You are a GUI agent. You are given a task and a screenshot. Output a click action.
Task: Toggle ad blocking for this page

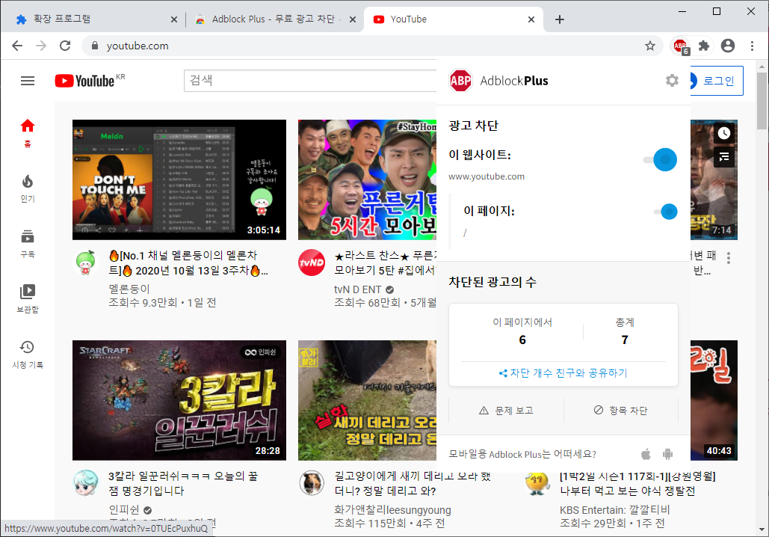tap(666, 212)
